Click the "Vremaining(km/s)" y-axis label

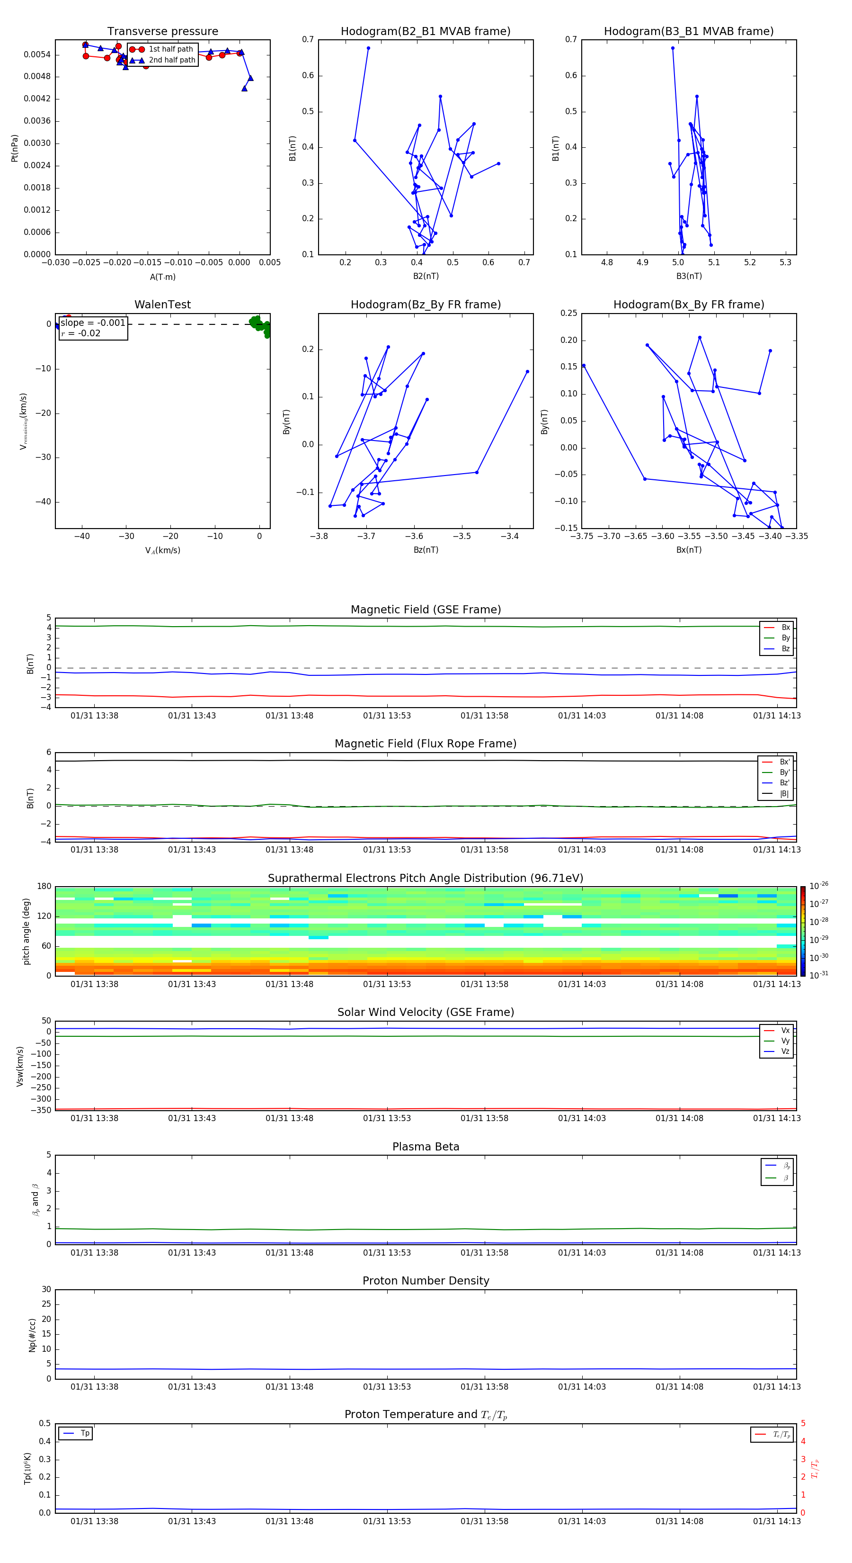[x=24, y=421]
